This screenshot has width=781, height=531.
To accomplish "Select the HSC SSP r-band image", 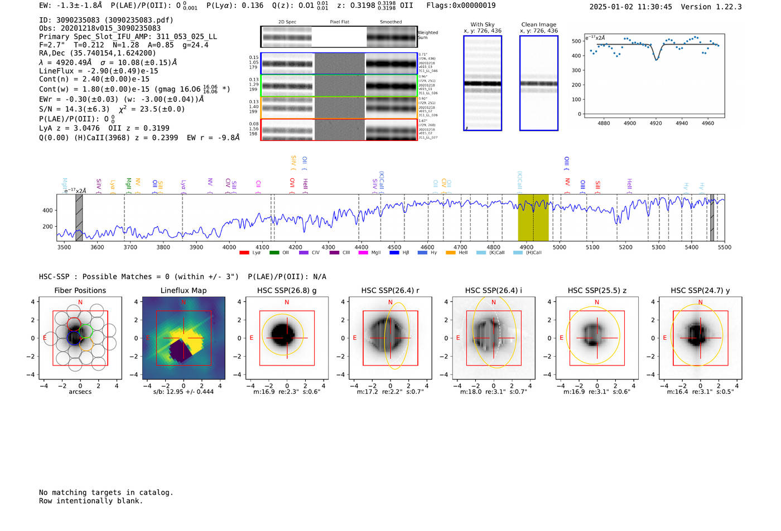I will (x=390, y=338).
